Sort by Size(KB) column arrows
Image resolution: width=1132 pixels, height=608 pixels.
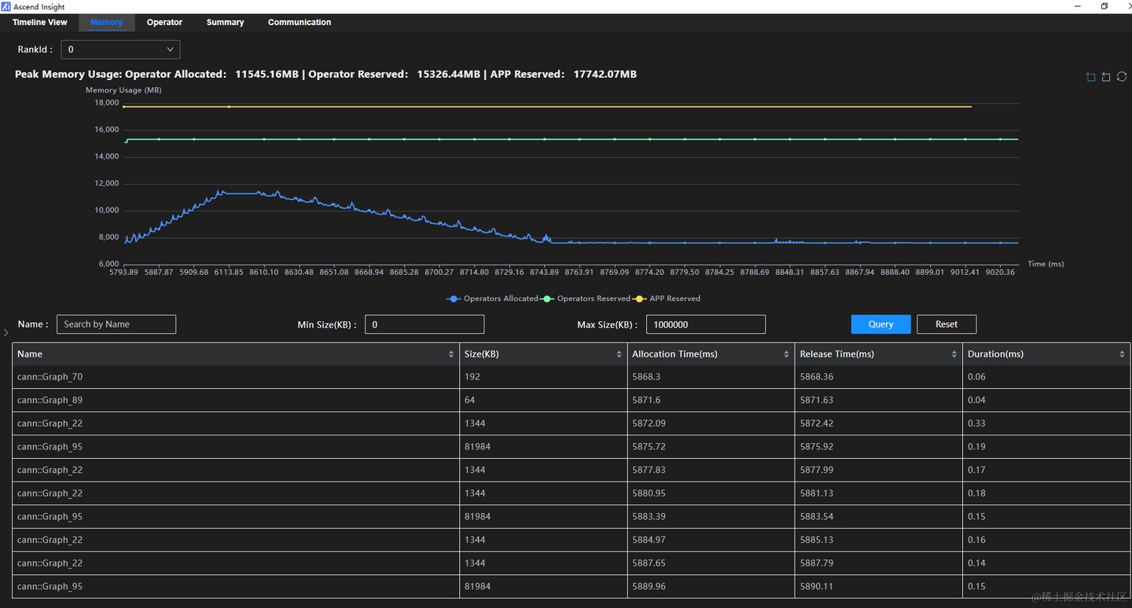pyautogui.click(x=619, y=354)
